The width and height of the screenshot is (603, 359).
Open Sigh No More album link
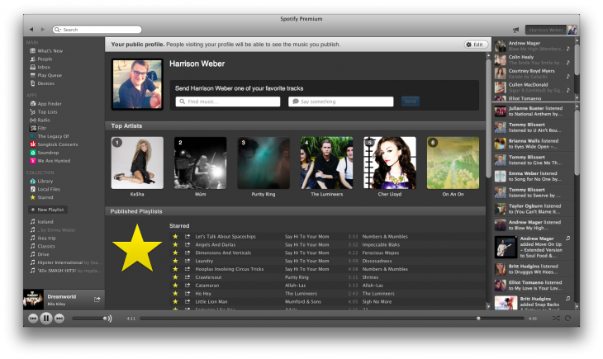[377, 302]
